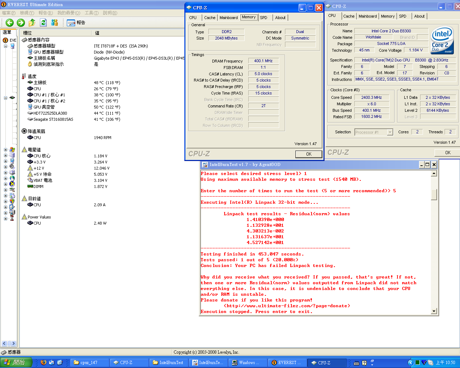Open the 開始 Start button
Screen dimensions: 460x368
point(16,363)
